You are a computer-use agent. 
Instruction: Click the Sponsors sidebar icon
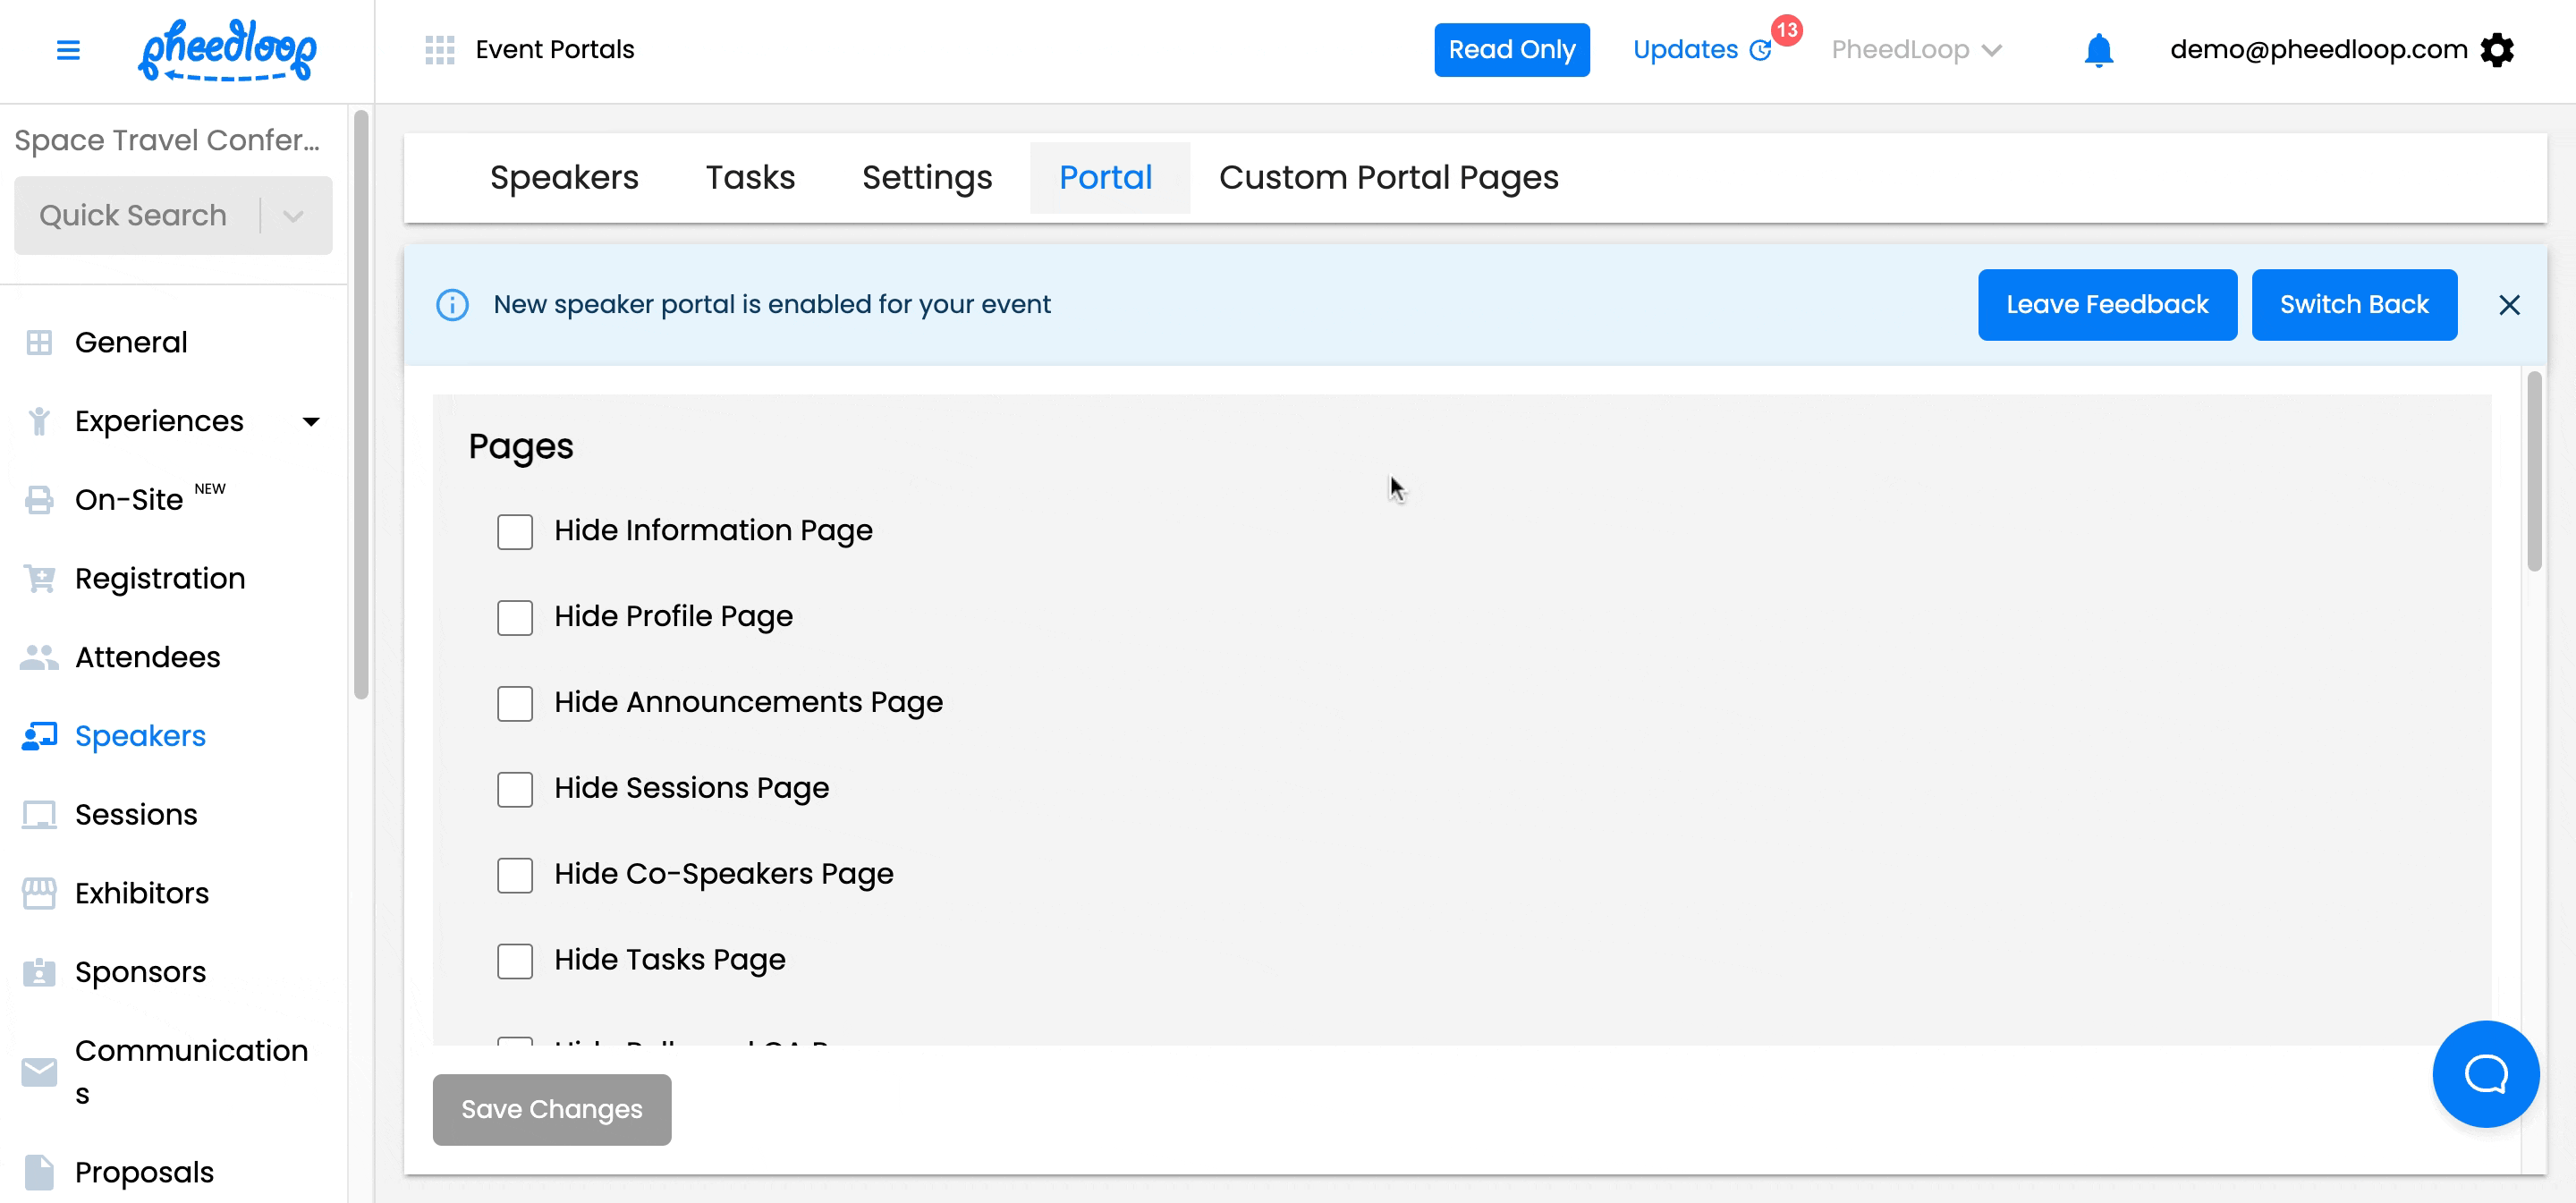tap(39, 972)
